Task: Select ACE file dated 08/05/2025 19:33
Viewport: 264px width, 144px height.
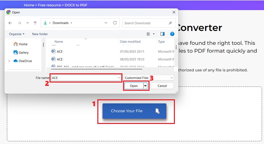Action: [113, 59]
